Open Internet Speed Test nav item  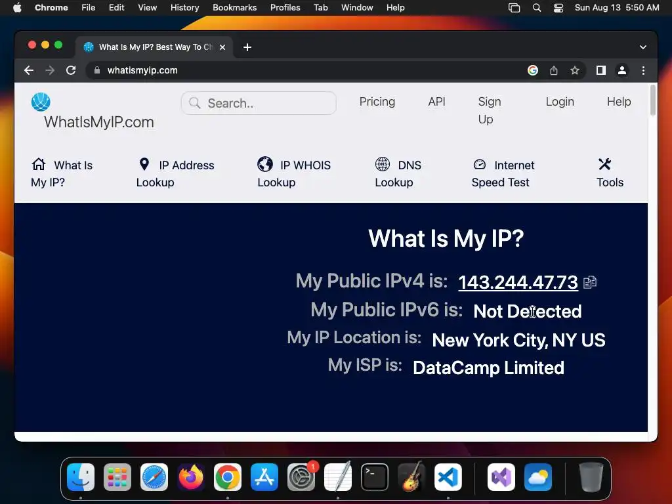click(x=503, y=173)
